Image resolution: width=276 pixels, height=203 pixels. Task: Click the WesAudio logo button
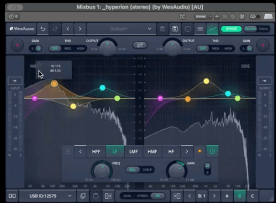[x=21, y=29]
